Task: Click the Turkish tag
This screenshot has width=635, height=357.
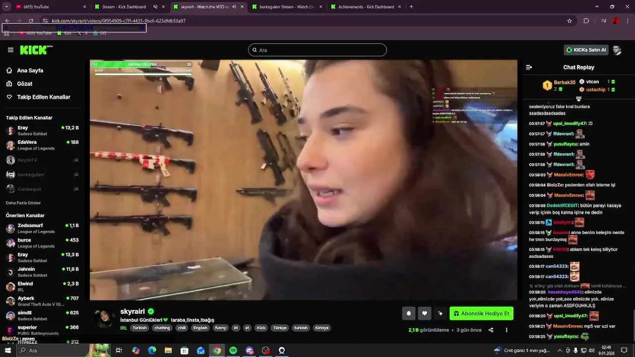Action: (139, 328)
